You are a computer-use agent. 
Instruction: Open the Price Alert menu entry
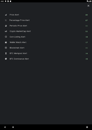tap(46, 15)
